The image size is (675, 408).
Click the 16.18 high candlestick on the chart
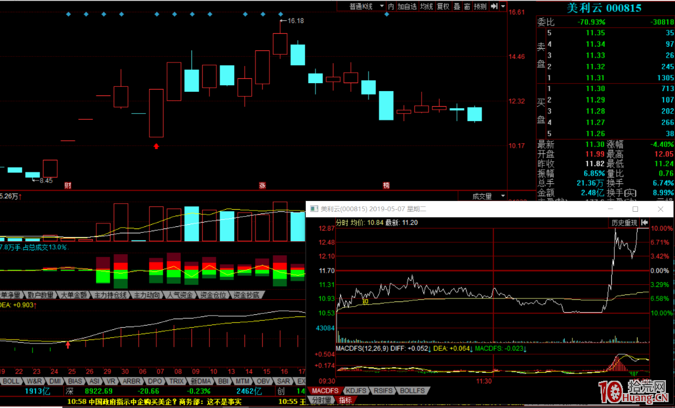tap(280, 43)
